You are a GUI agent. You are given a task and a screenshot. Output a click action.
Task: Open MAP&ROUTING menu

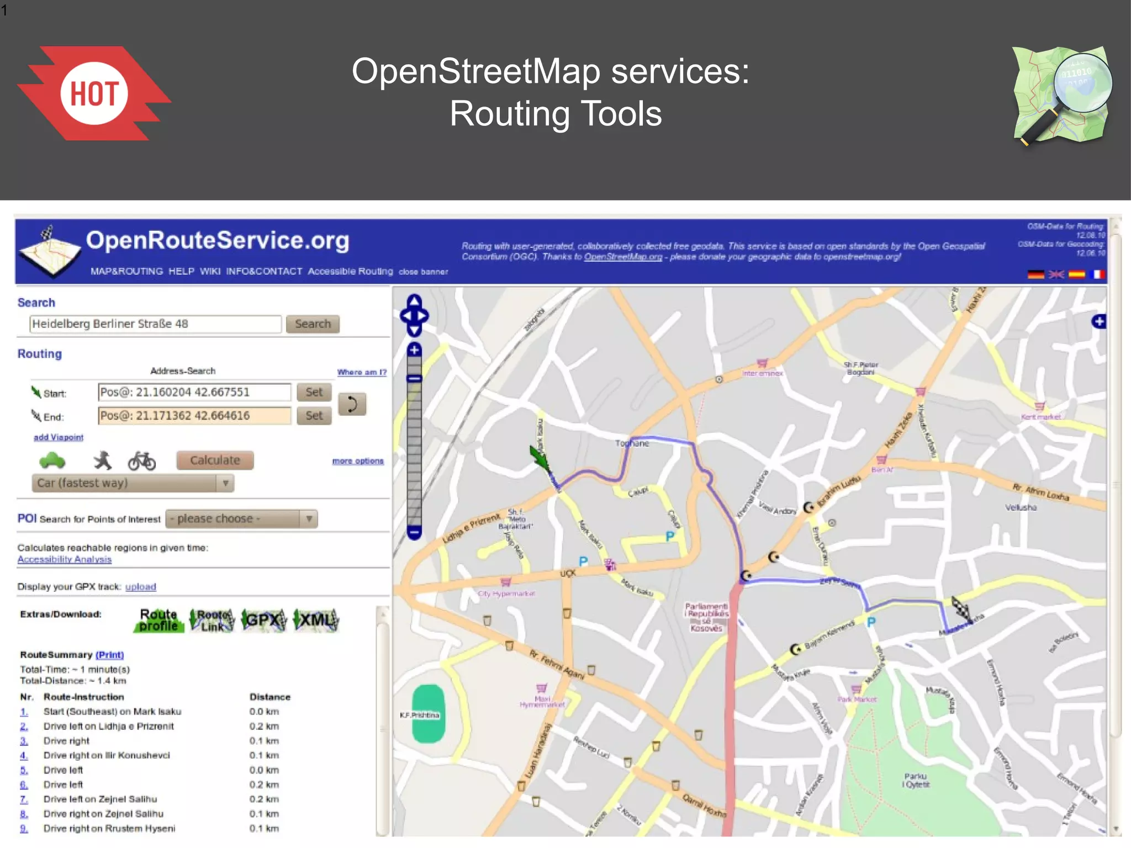[x=126, y=272]
